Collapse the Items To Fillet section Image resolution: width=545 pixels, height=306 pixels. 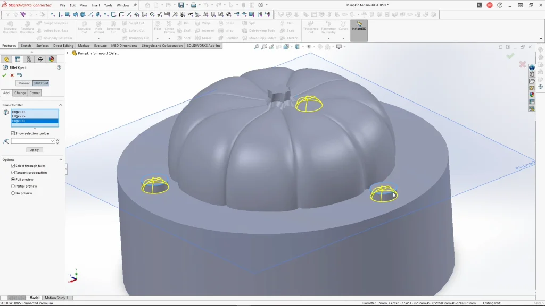[x=61, y=105]
